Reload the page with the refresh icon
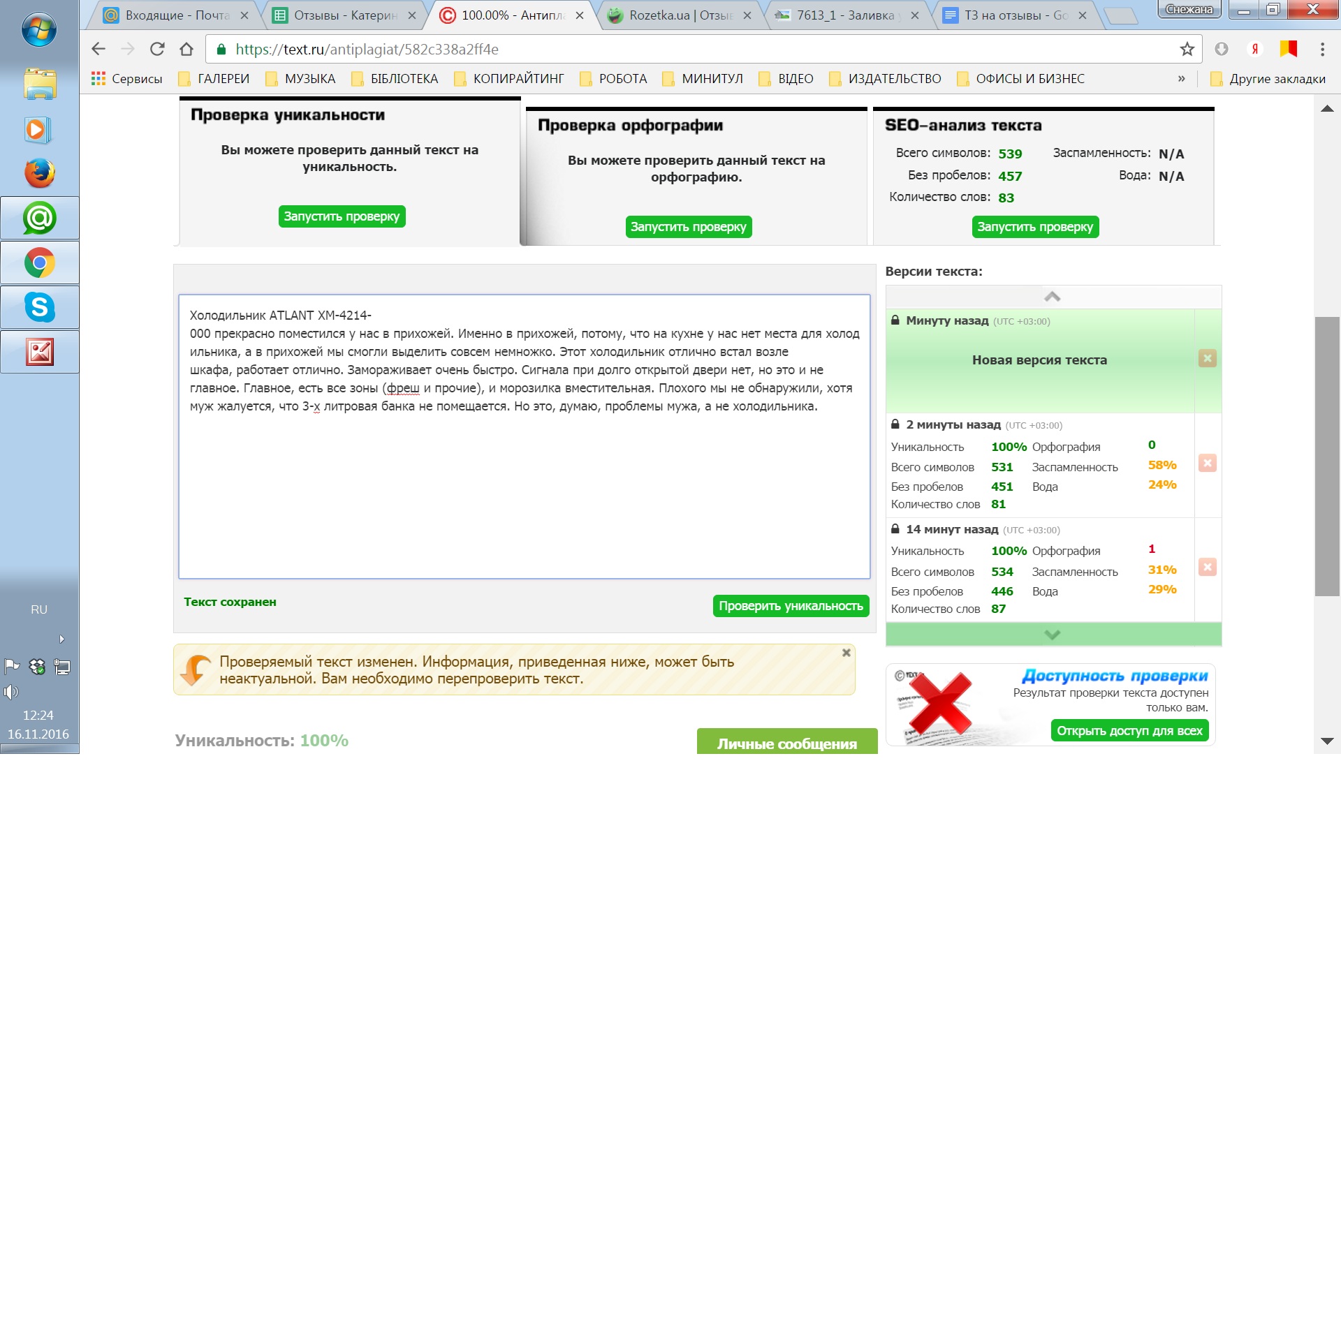 click(157, 49)
